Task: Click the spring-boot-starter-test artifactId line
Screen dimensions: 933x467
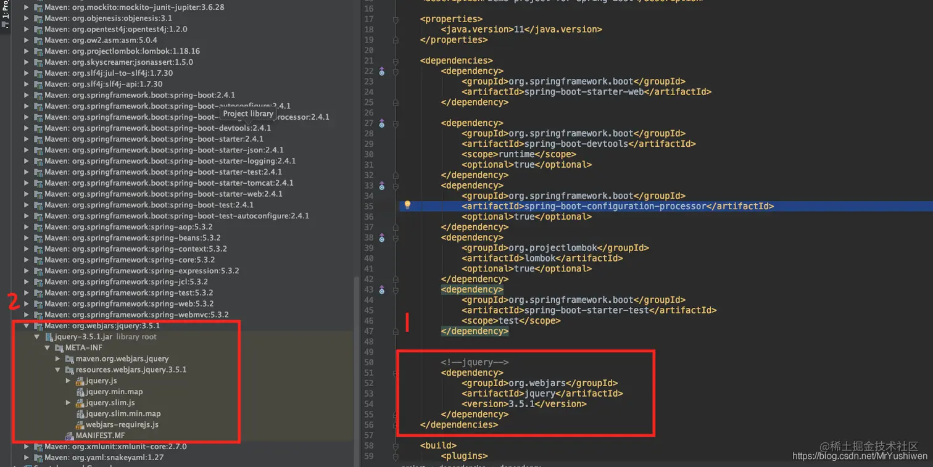Action: (x=589, y=310)
